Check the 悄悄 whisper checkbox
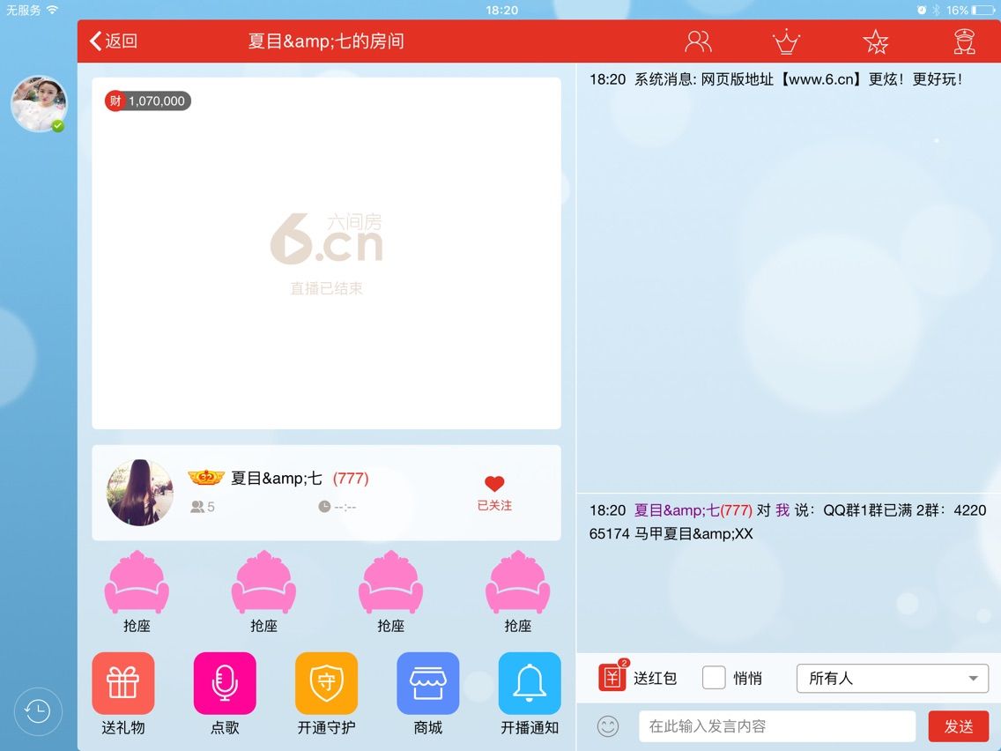 714,678
